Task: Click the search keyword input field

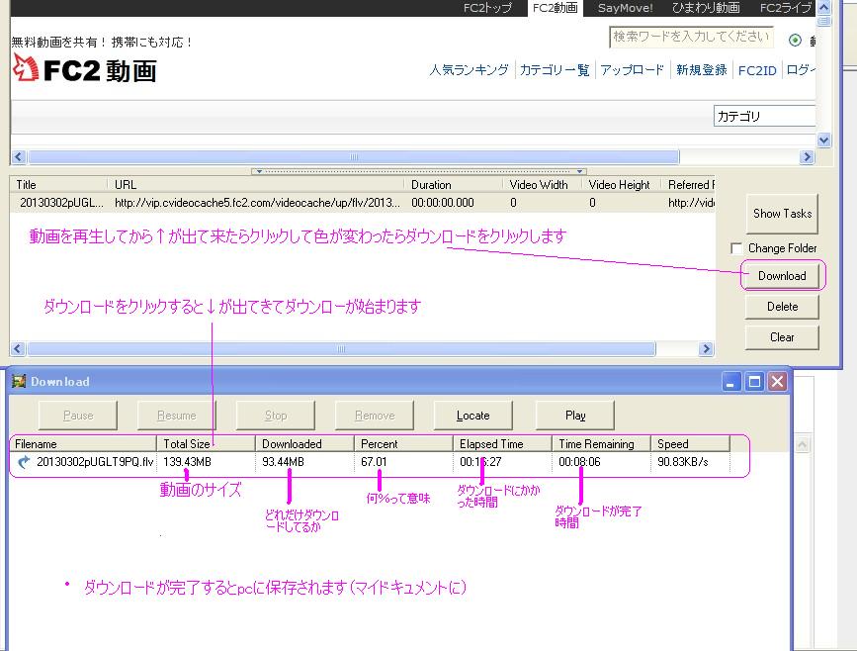Action: [x=691, y=37]
